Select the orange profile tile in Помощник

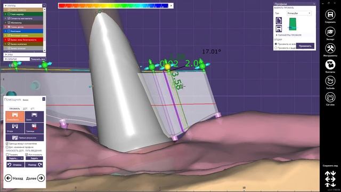pos(15,116)
